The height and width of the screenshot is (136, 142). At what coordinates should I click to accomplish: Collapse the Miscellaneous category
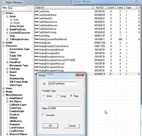pyautogui.click(x=3, y=95)
